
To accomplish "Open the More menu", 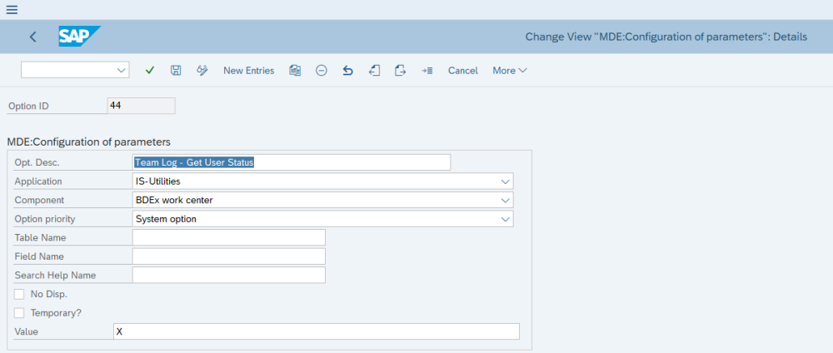I will 509,71.
